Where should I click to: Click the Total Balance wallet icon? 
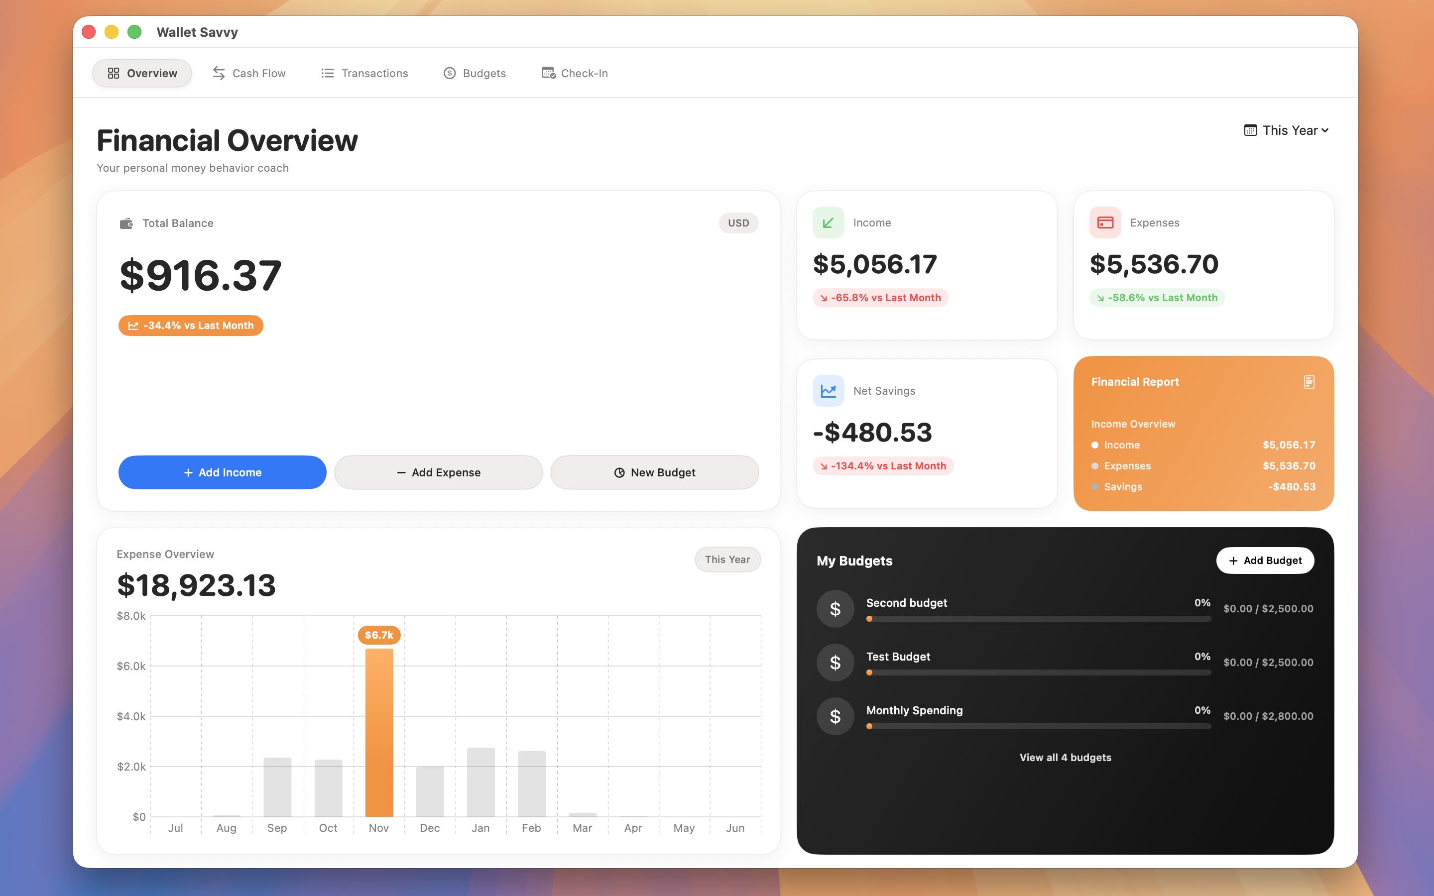(x=126, y=224)
